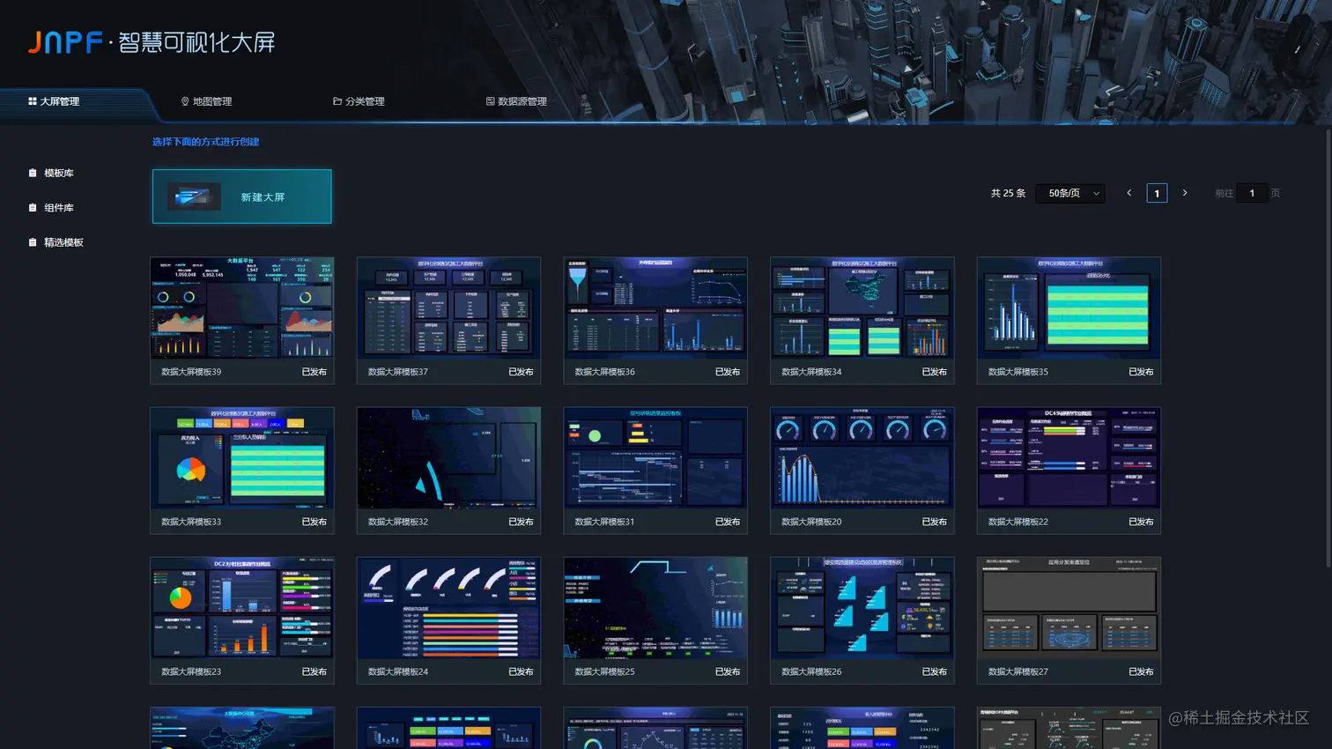Click the 数据大屏模板34 title text
This screenshot has height=749, width=1332.
pos(811,372)
